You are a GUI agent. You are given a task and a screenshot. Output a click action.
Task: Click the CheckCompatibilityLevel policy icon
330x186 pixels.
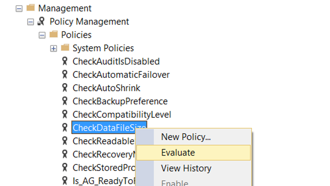(x=65, y=114)
